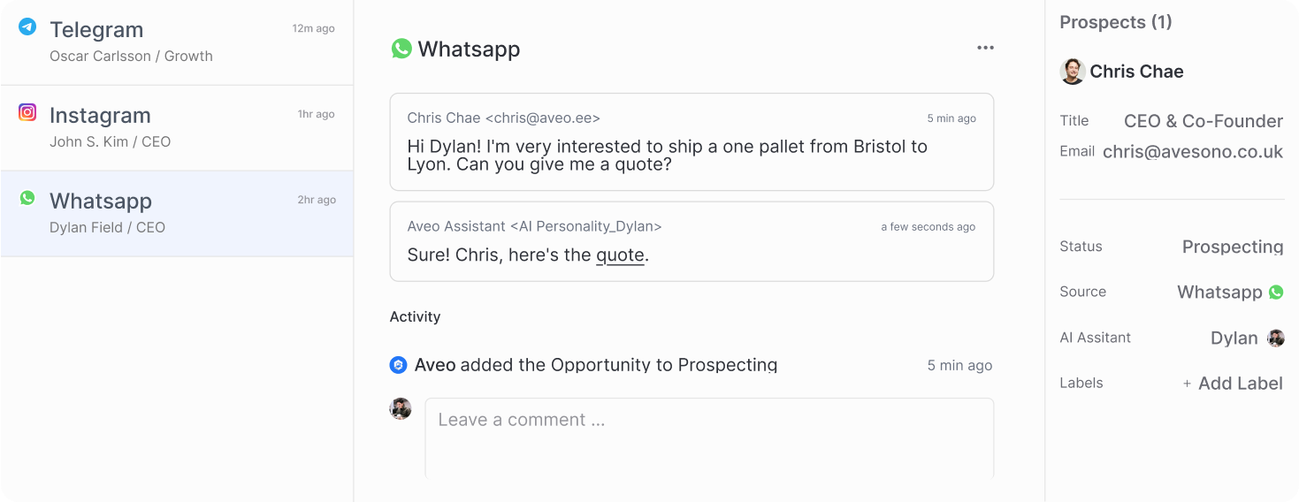Click the commenter avatar beside the comment box

click(401, 408)
